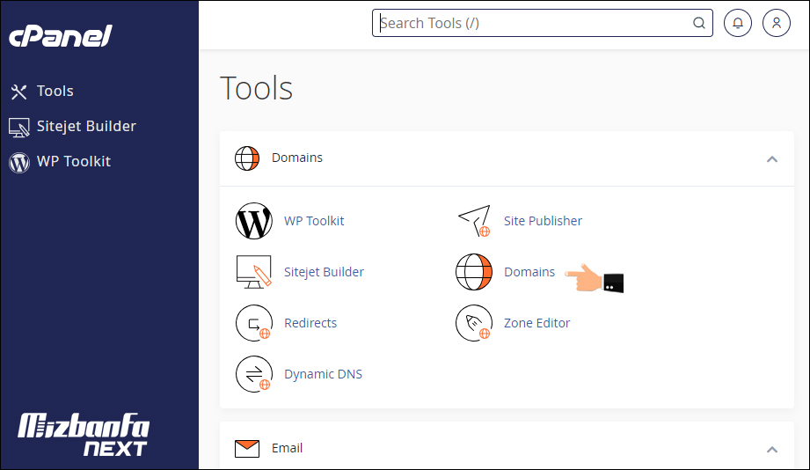Open the Dynamic DNS link

[323, 374]
